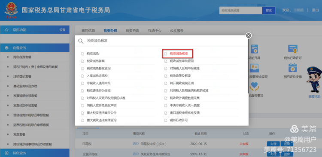The image size is (322, 157).
Task: Click the 保管资金收取 icon
Action: 255,68
